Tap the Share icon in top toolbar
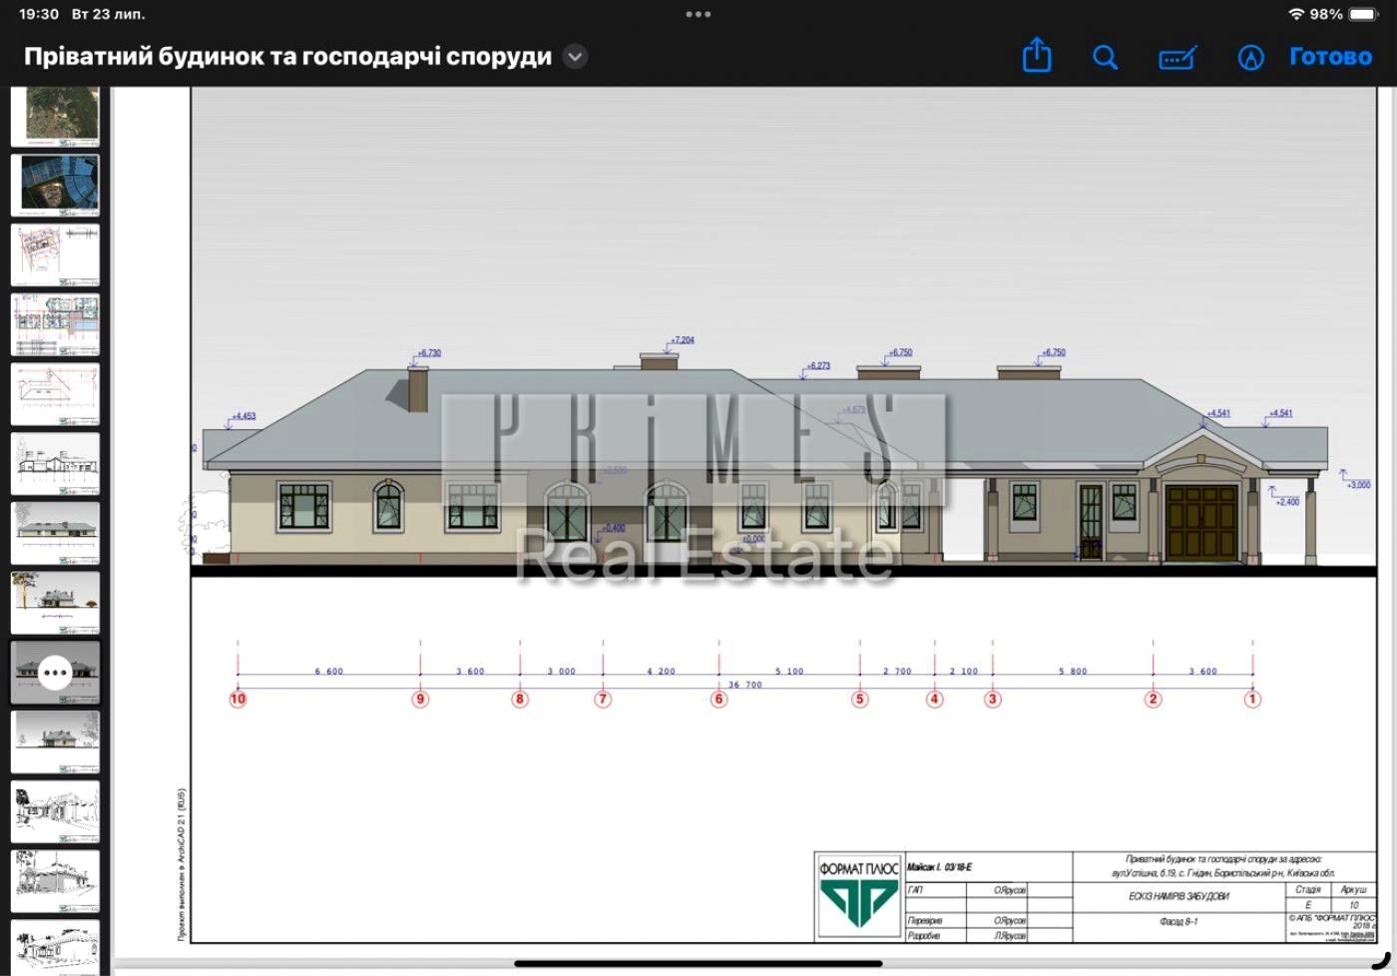Screen dimensions: 1397x976 click(1037, 56)
